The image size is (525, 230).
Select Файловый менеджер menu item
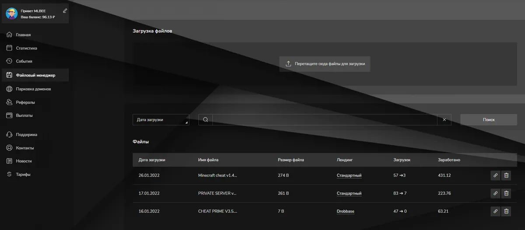pos(35,75)
